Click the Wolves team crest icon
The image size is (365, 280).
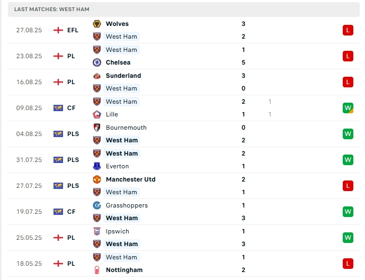point(97,24)
